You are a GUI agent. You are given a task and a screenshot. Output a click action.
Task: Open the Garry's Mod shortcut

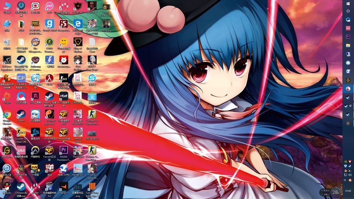pyautogui.click(x=49, y=25)
